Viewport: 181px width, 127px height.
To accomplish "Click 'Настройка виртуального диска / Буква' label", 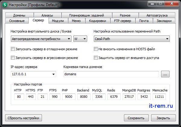I will click(x=41, y=31).
